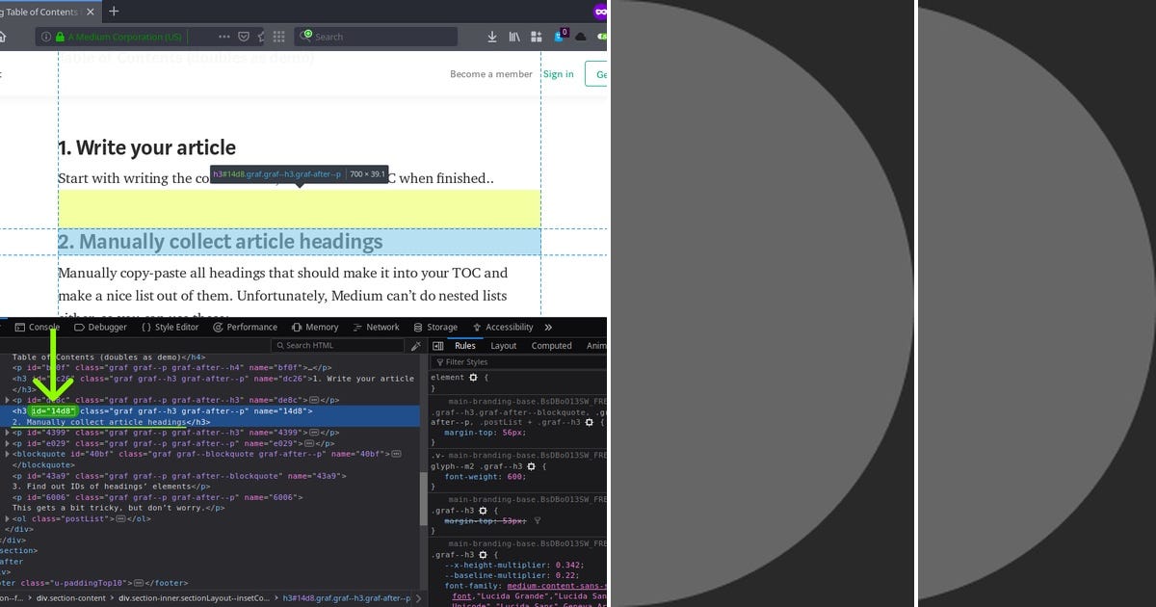Click the Firefox account icon
The width and height of the screenshot is (1156, 607).
point(560,36)
